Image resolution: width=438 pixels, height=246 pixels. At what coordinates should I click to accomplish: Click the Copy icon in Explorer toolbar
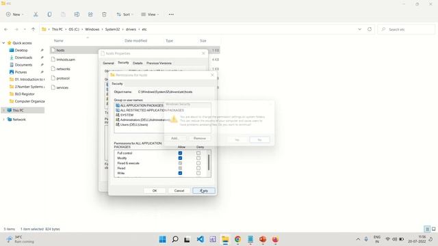49,14
